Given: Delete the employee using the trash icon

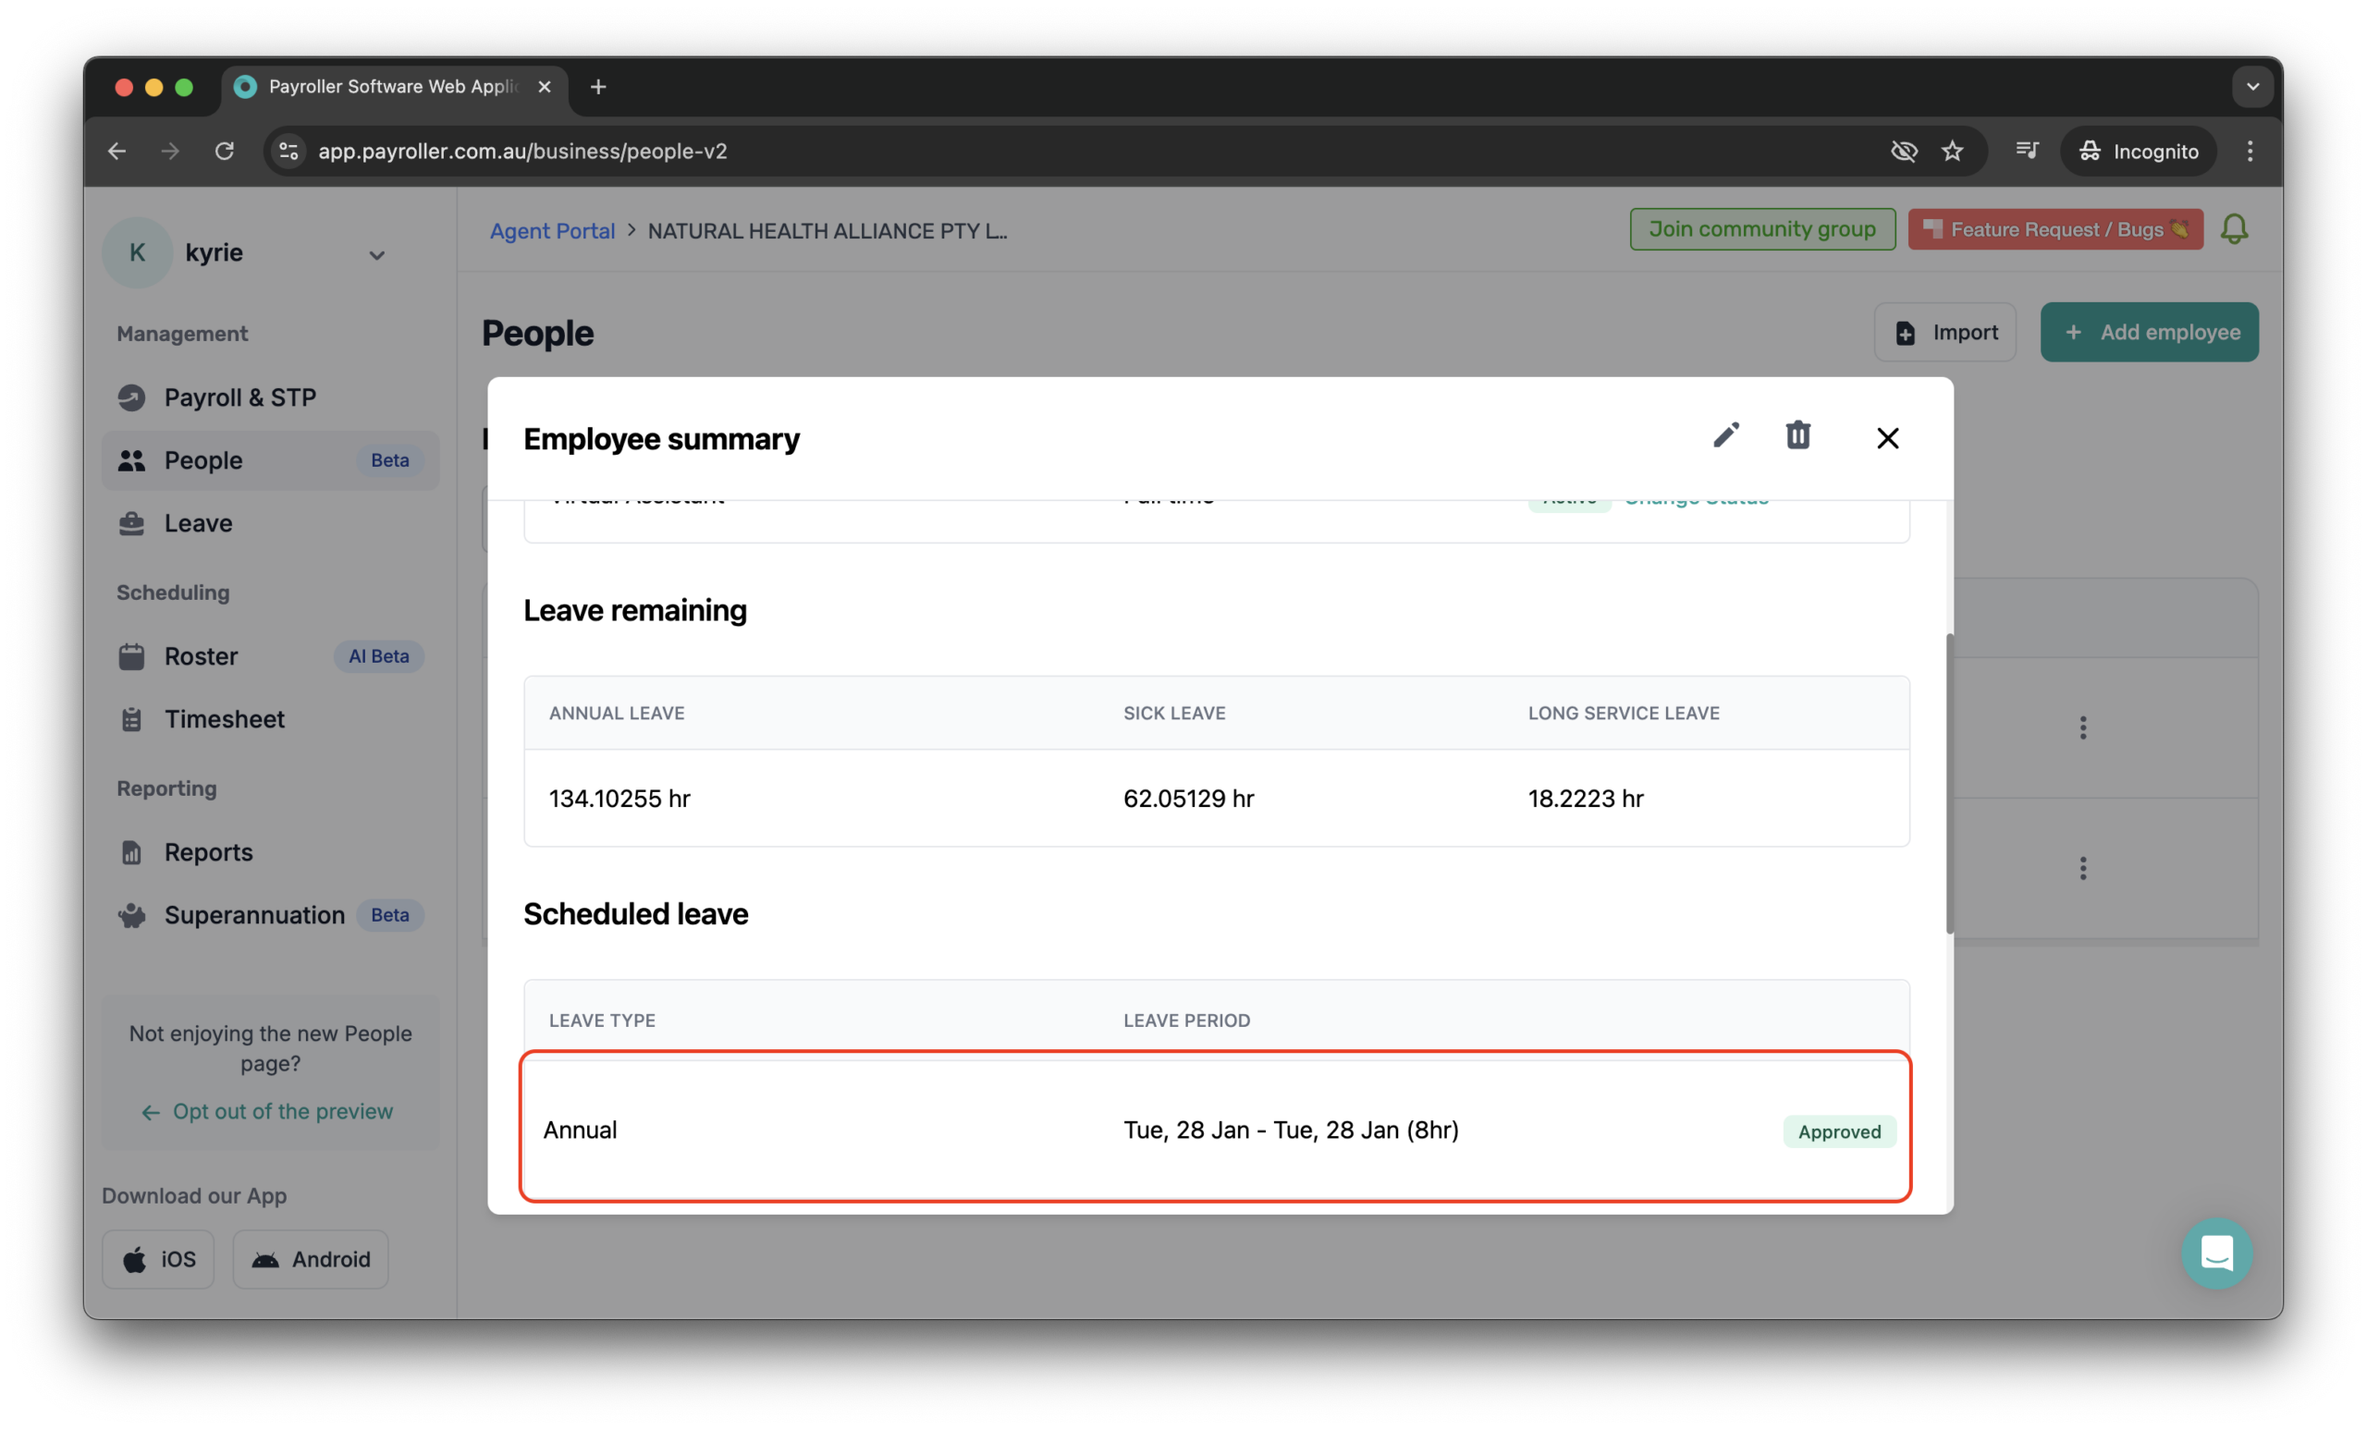Looking at the screenshot, I should [1798, 435].
